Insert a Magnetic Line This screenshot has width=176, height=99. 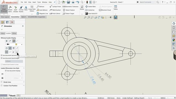click(42, 13)
